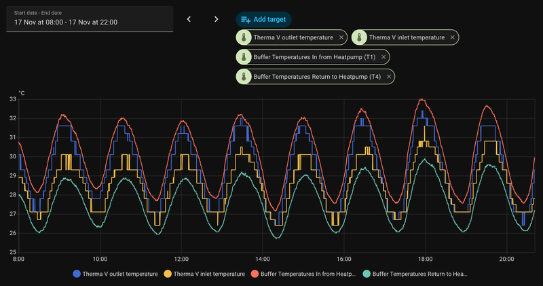Image resolution: width=543 pixels, height=286 pixels.
Task: Click thermometer icon on Therma V inlet temperature chip
Action: point(360,37)
